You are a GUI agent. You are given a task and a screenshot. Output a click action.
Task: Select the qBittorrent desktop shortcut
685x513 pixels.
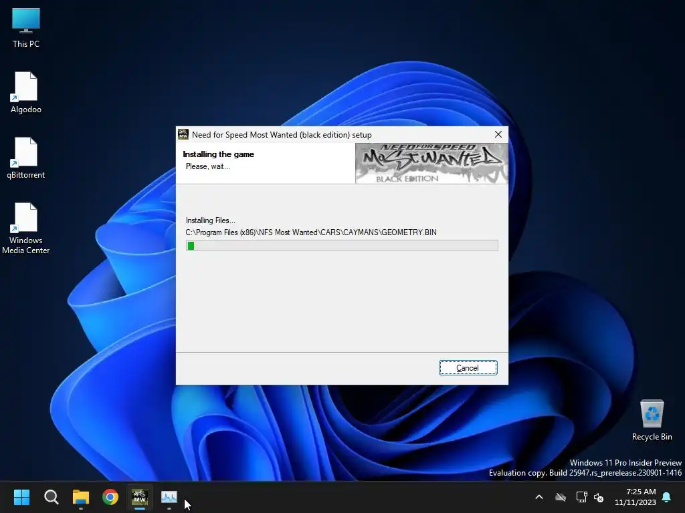26,158
